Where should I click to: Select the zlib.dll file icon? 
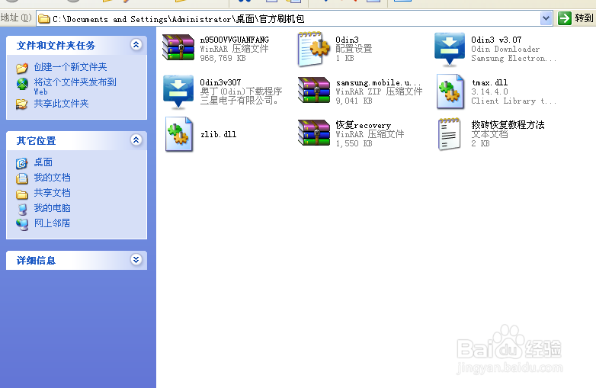coord(179,134)
